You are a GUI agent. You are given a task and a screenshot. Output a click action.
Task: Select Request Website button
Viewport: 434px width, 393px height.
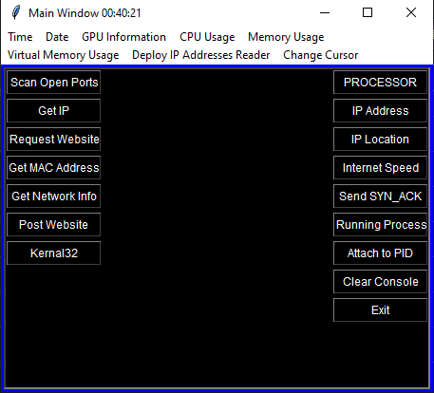53,140
